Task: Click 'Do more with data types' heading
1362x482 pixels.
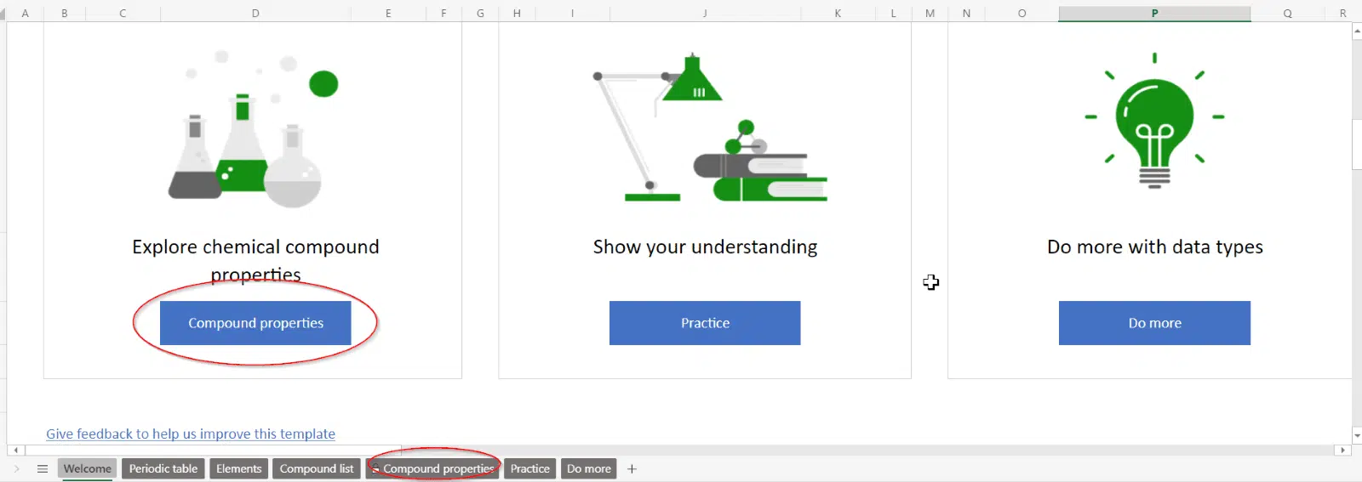Action: tap(1154, 247)
